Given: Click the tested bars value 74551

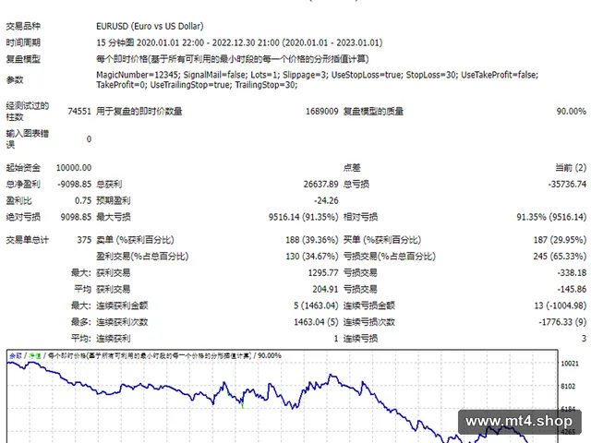Looking at the screenshot, I should (x=79, y=111).
